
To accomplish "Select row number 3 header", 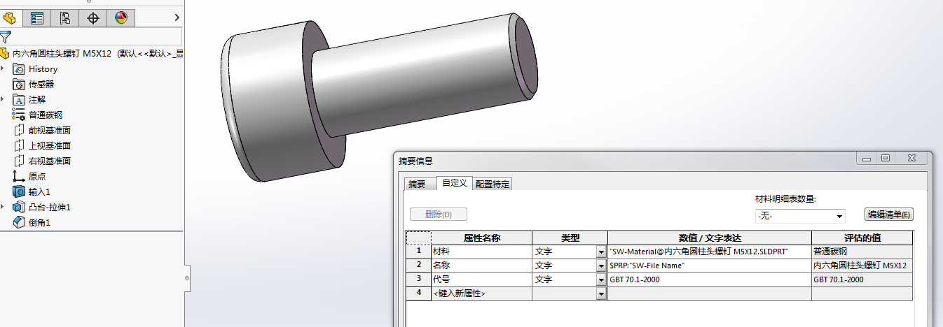I will (419, 279).
